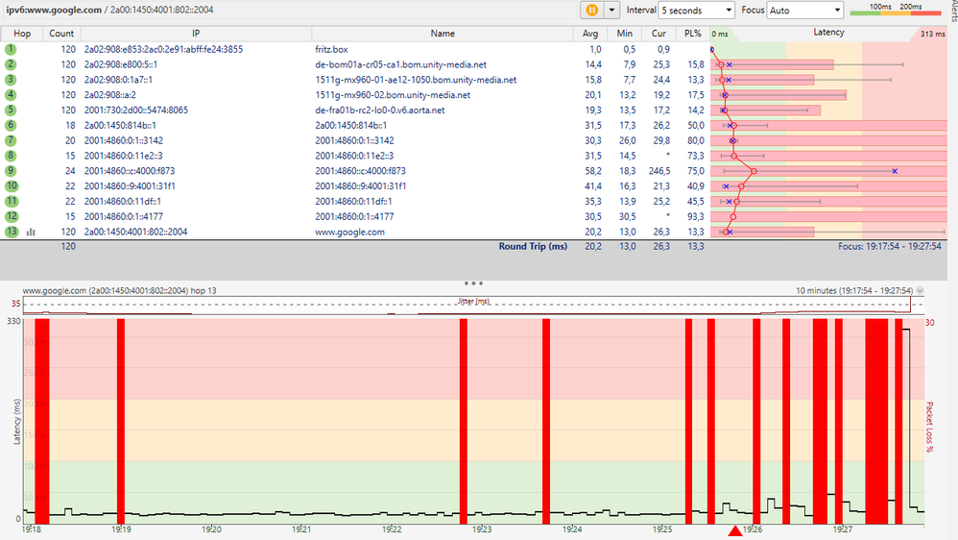Click the Round Trip (ms) summary label
This screenshot has height=540, width=958.
coord(533,246)
